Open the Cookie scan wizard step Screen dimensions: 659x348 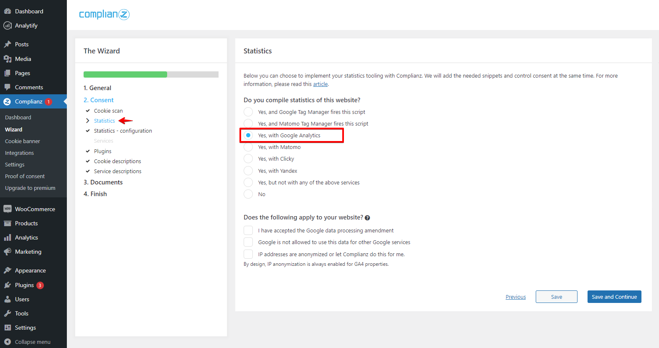click(108, 111)
